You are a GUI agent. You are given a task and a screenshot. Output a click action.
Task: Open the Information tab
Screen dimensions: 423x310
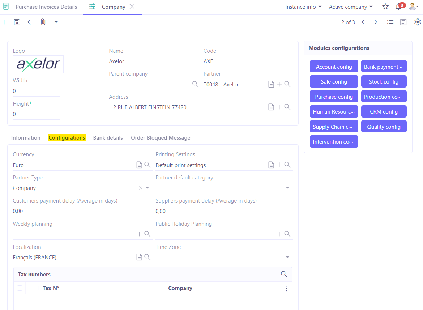pyautogui.click(x=26, y=138)
